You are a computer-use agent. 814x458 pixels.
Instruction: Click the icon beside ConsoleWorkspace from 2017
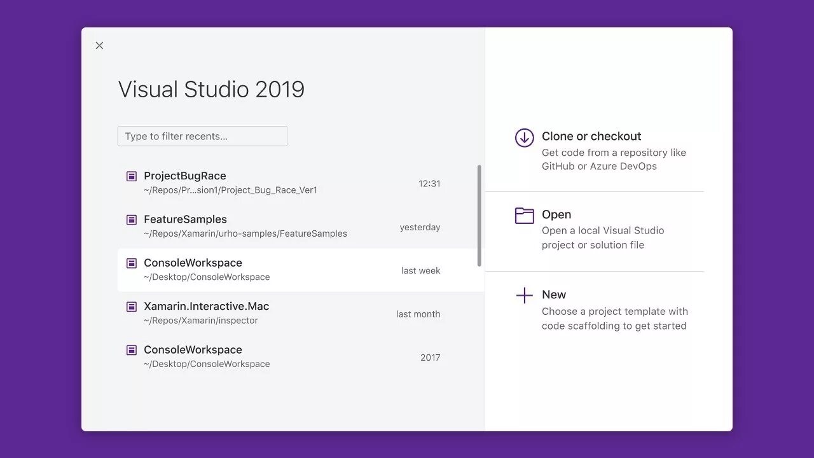pyautogui.click(x=132, y=350)
